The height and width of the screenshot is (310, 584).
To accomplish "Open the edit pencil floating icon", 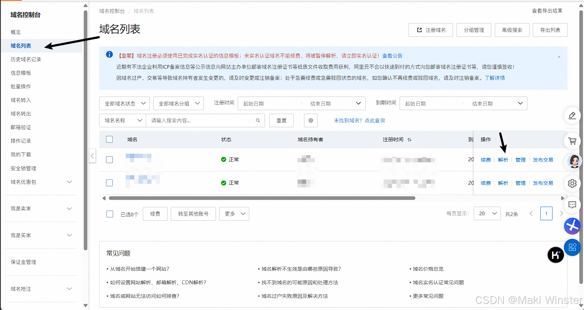I will pyautogui.click(x=572, y=115).
